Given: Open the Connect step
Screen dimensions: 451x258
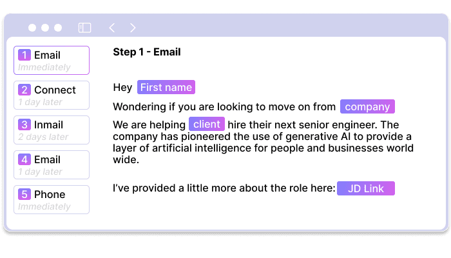Looking at the screenshot, I should (x=52, y=95).
